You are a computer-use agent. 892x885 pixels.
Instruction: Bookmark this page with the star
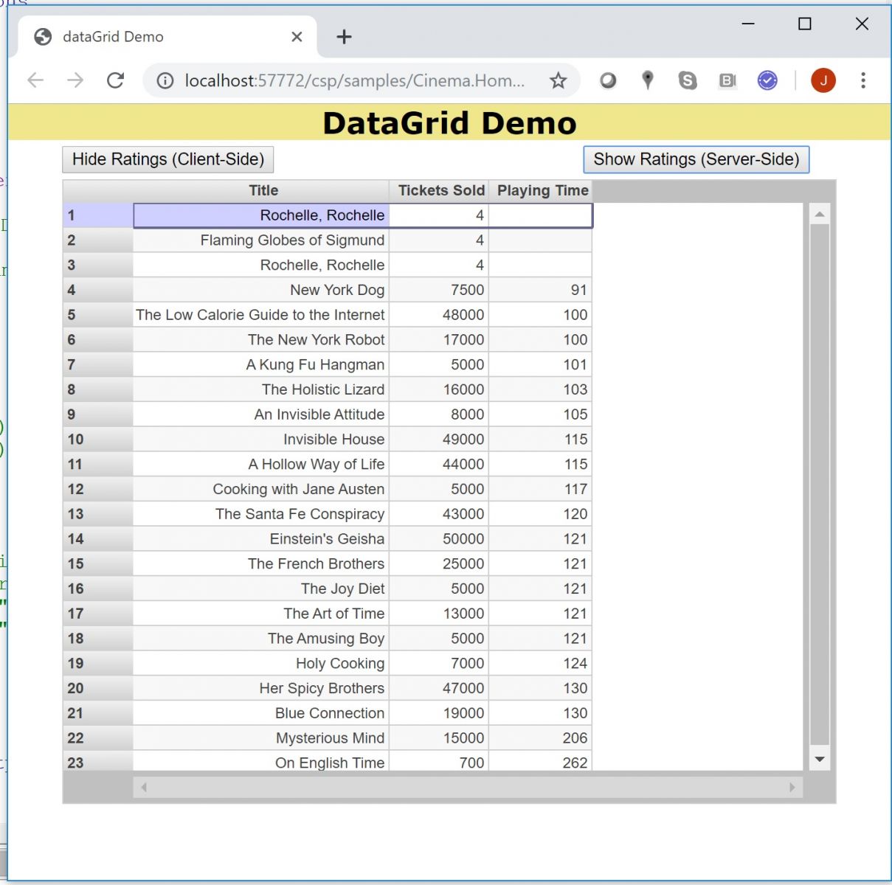(558, 80)
